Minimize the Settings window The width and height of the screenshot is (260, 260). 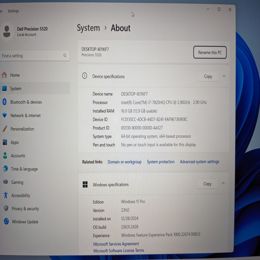(x=208, y=9)
